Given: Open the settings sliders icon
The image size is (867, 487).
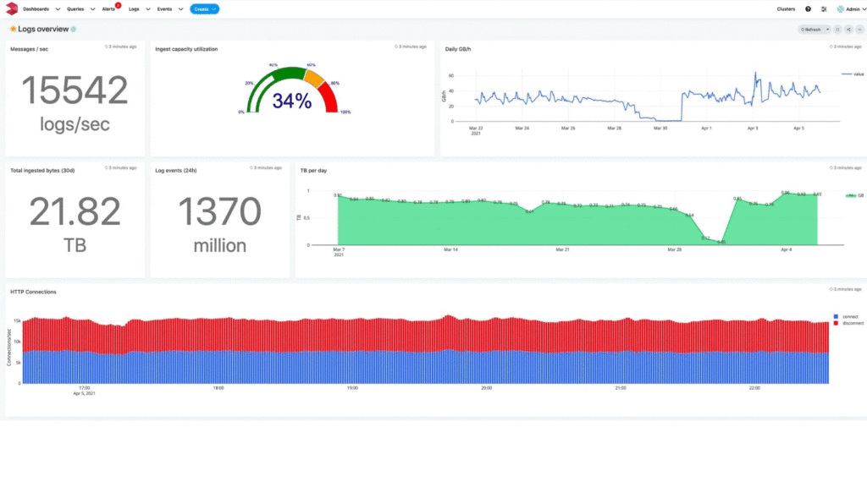Looking at the screenshot, I should 824,9.
